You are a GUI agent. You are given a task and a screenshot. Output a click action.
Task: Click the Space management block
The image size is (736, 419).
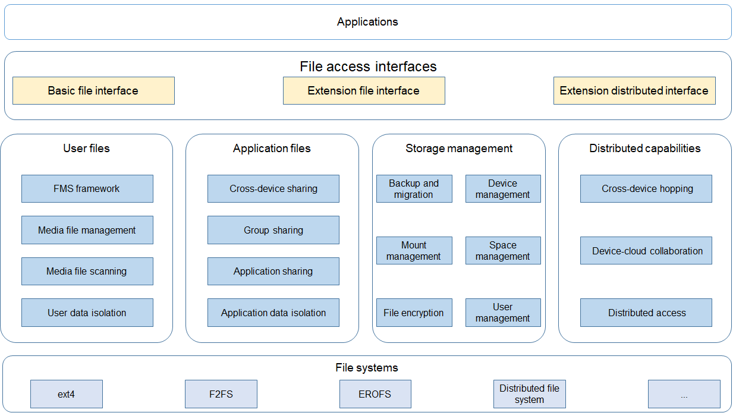[x=503, y=250]
